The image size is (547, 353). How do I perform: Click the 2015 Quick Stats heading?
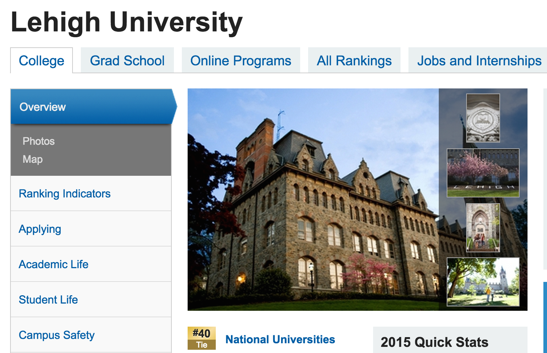434,342
